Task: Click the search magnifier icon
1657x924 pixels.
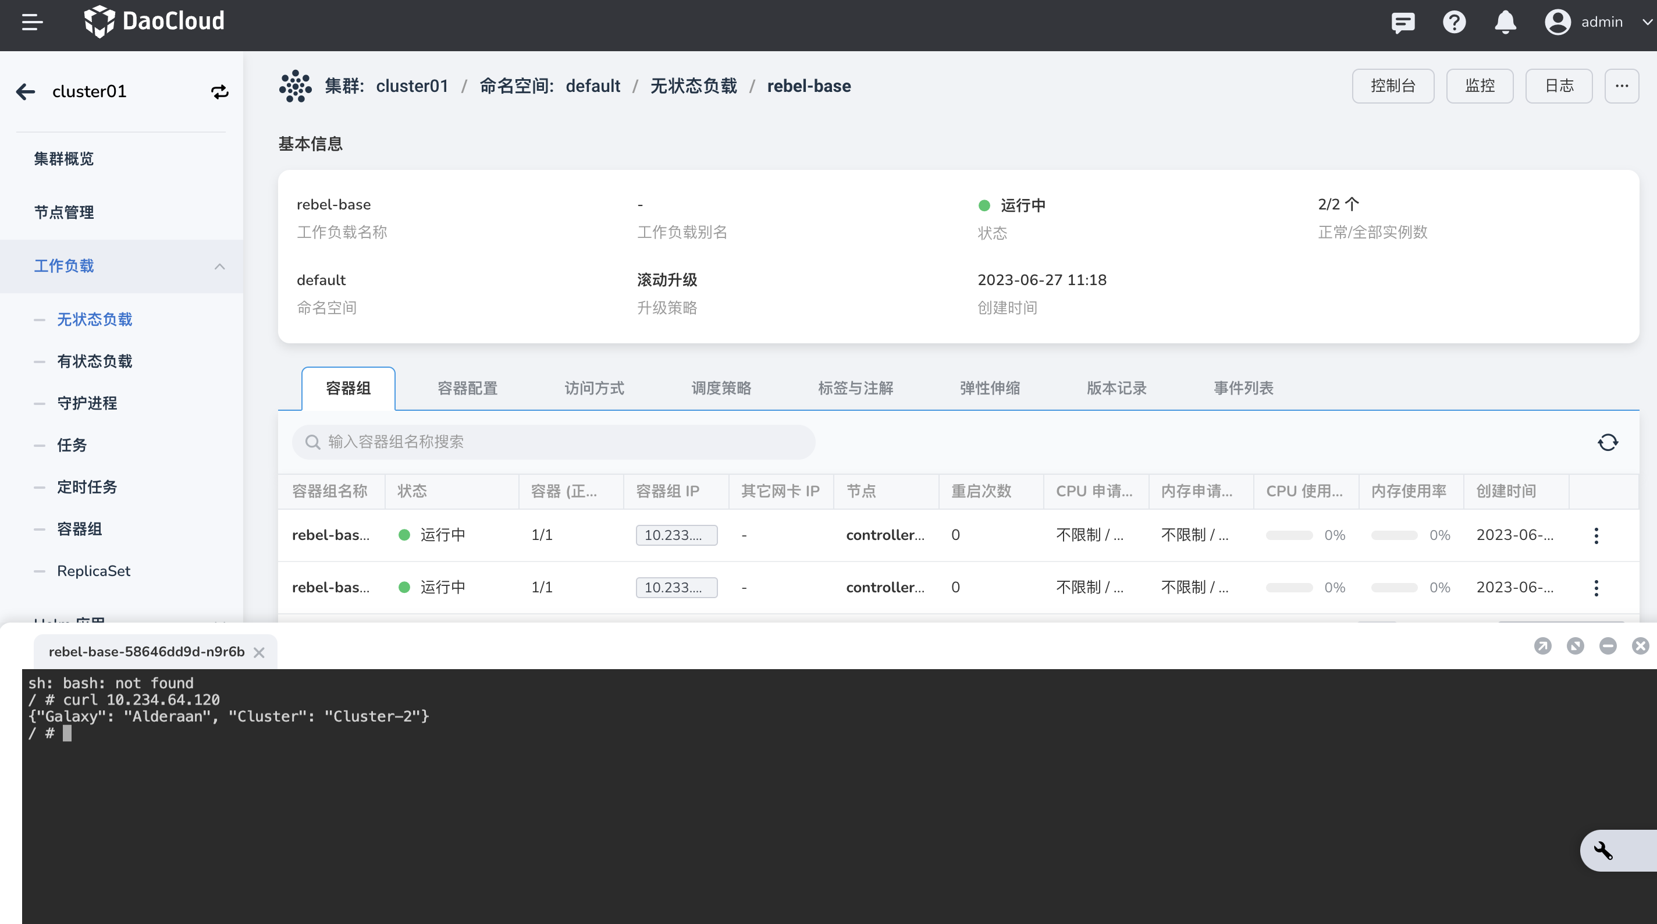Action: pyautogui.click(x=312, y=442)
